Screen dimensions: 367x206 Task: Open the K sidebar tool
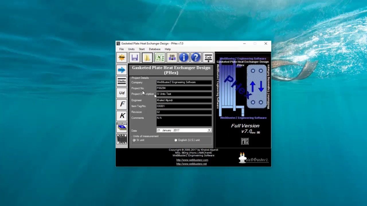click(x=122, y=116)
